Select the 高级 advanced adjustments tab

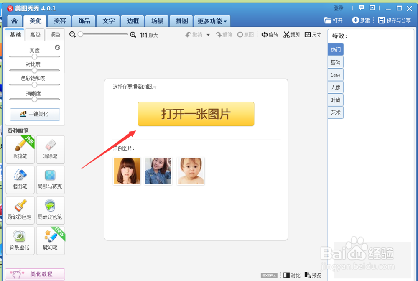(x=35, y=35)
